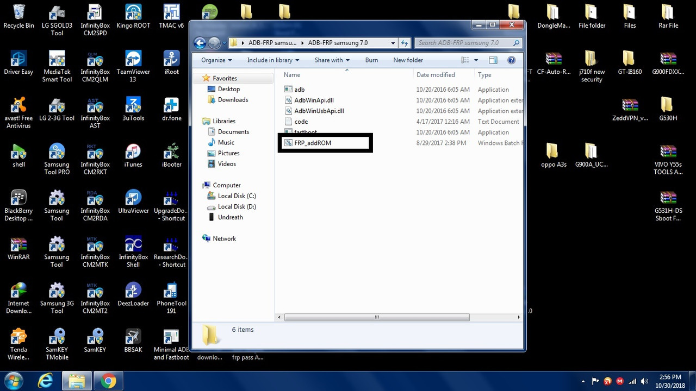Click the GT-I8160 desktop folder
The image size is (696, 391).
coord(630,63)
